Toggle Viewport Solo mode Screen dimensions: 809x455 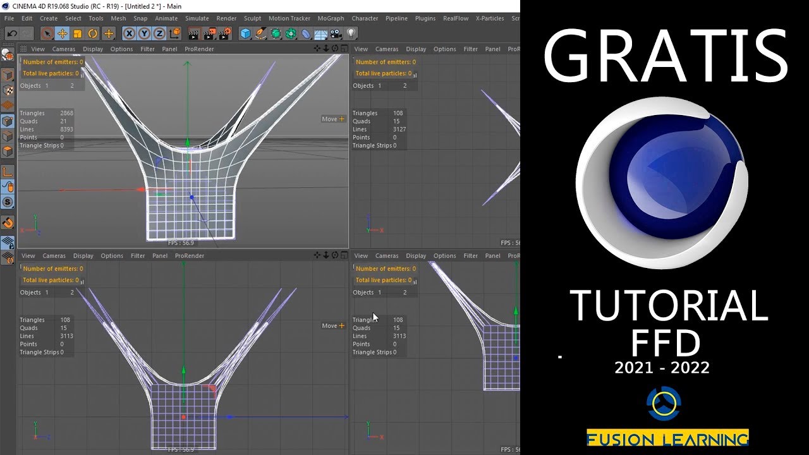click(8, 202)
